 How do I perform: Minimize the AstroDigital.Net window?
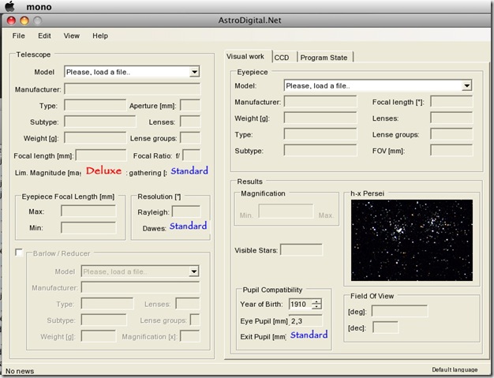pyautogui.click(x=24, y=21)
